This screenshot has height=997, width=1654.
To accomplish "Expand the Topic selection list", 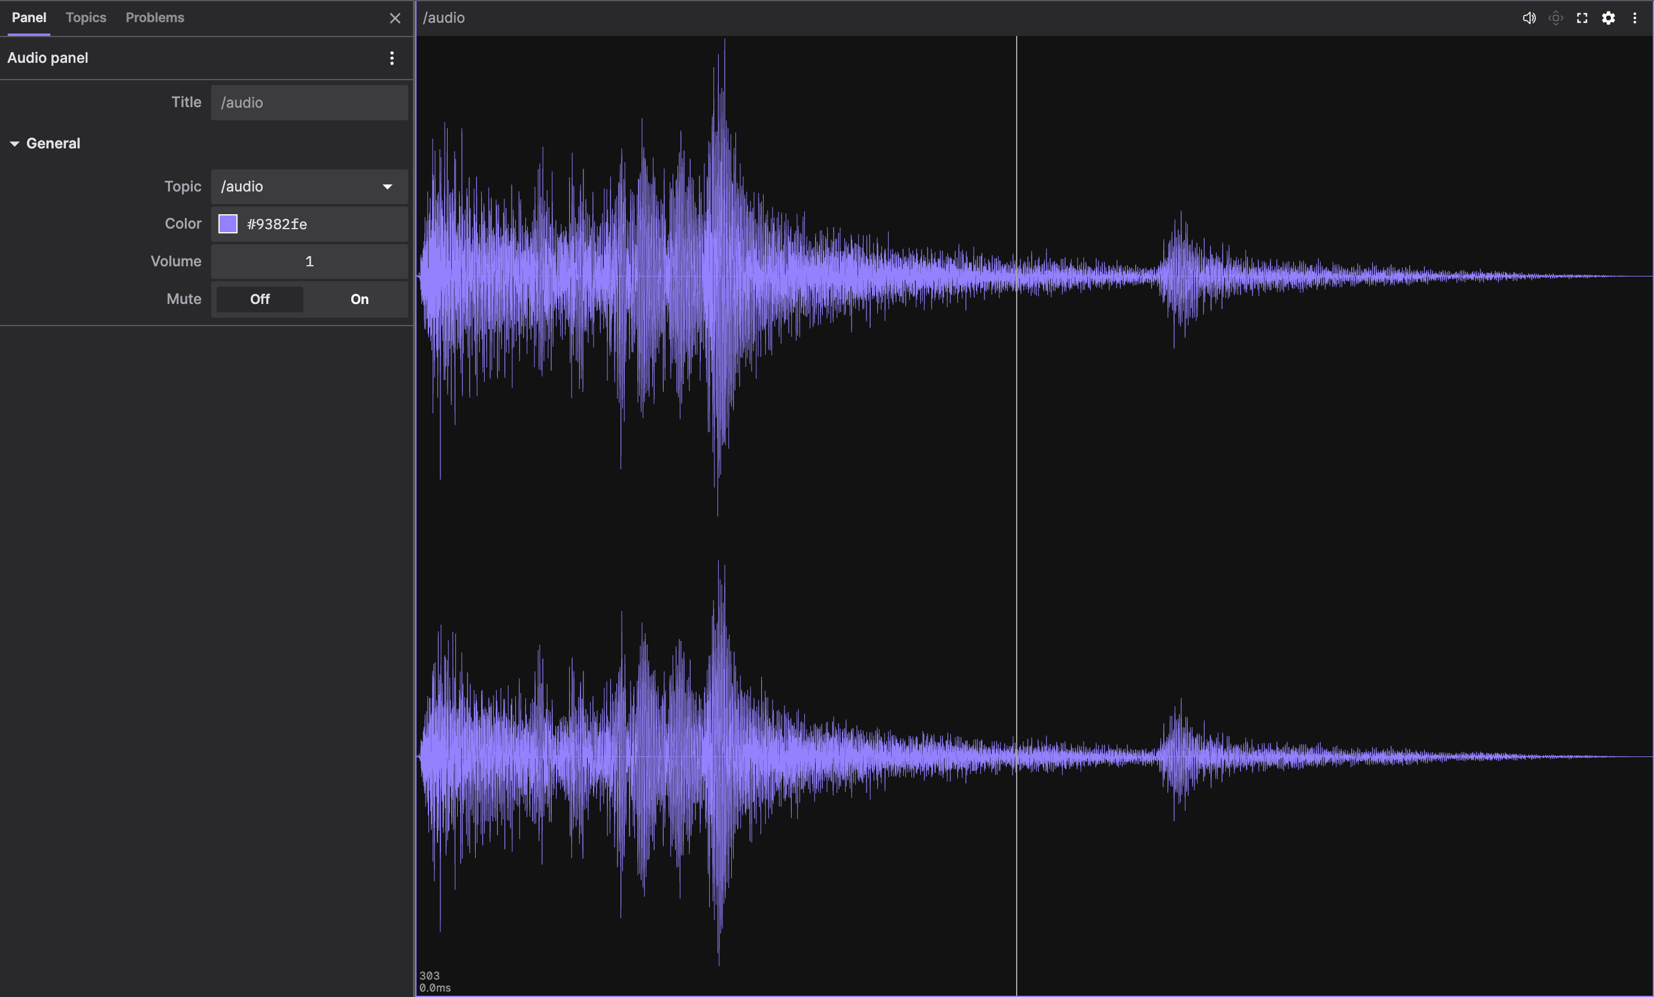I will (x=387, y=187).
